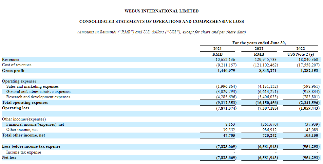This screenshot has width=323, height=164.
Task: Click the Loss before income tax expense label
Action: click(31, 146)
